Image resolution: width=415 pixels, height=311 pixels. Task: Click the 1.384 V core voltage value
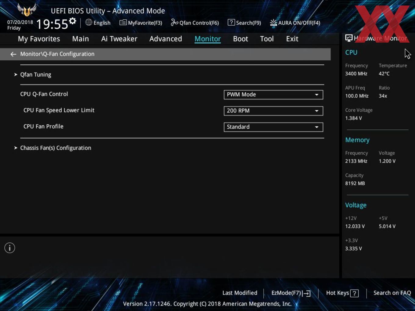click(x=353, y=118)
